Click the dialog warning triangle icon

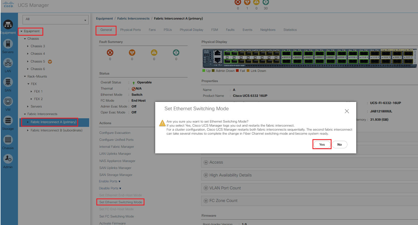click(162, 123)
